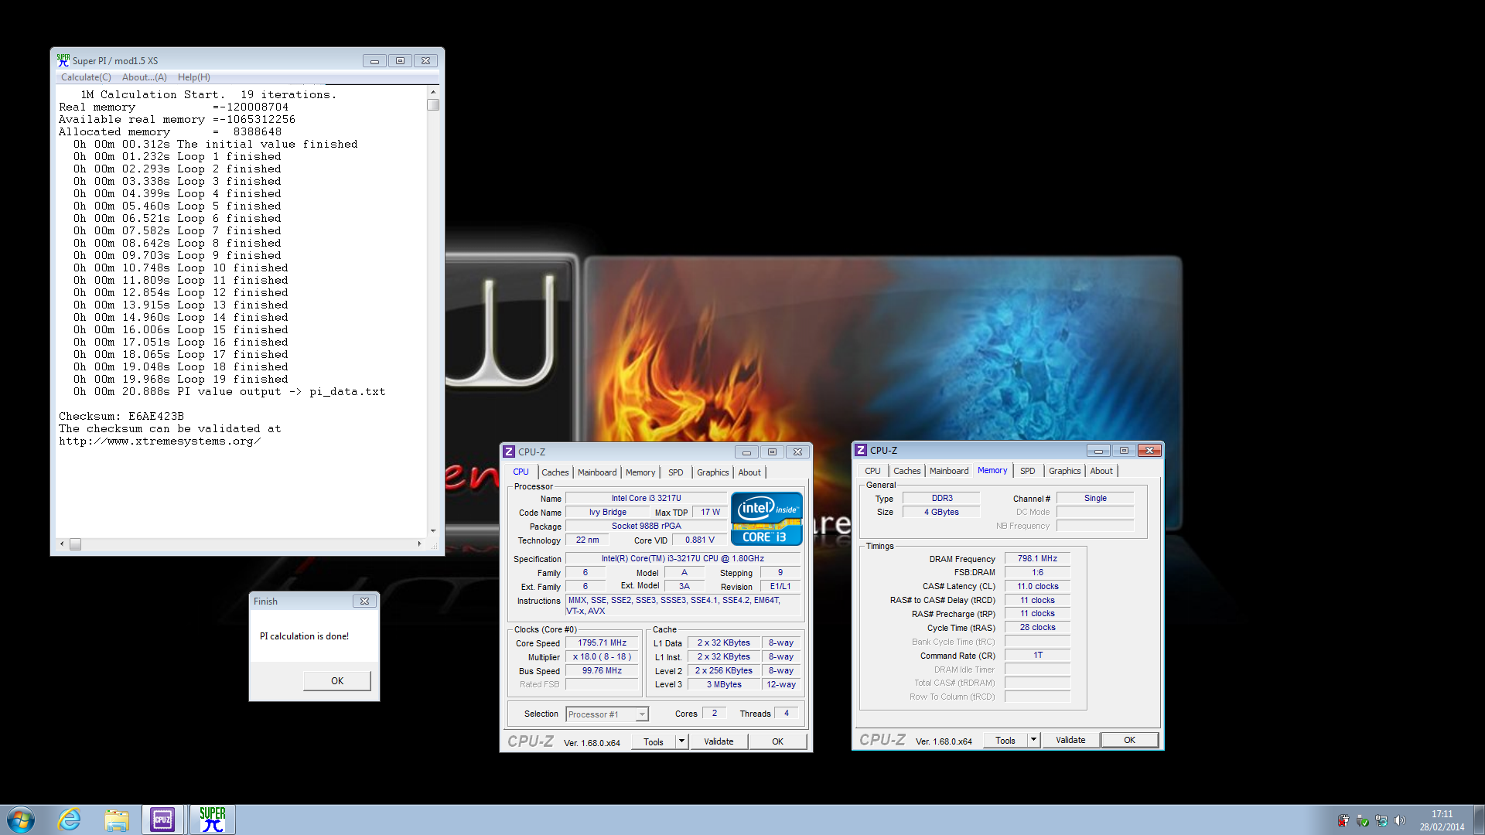Image resolution: width=1485 pixels, height=835 pixels.
Task: Open Graphics tab in right CPU-Z
Action: 1064,471
